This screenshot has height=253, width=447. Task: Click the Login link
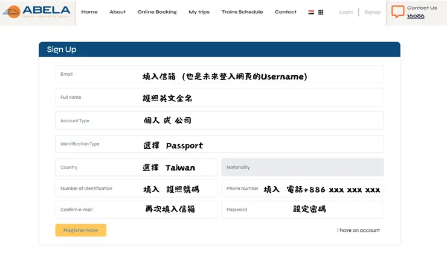pos(346,12)
